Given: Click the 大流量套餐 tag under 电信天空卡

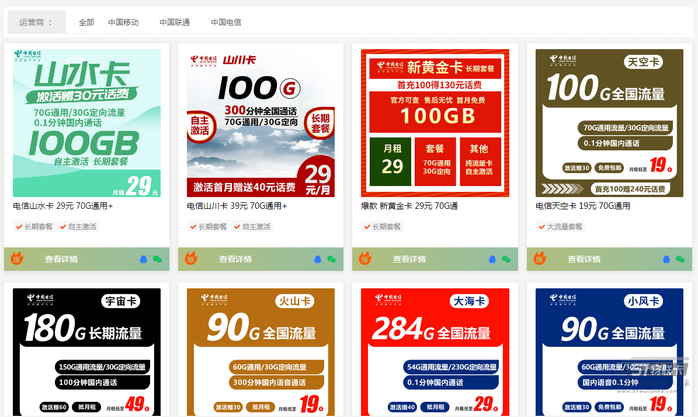Looking at the screenshot, I should pos(560,227).
